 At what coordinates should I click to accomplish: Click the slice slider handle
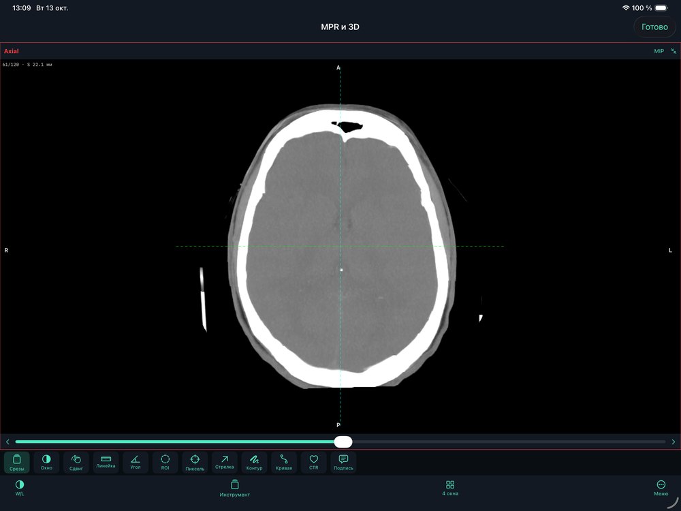[x=343, y=442]
